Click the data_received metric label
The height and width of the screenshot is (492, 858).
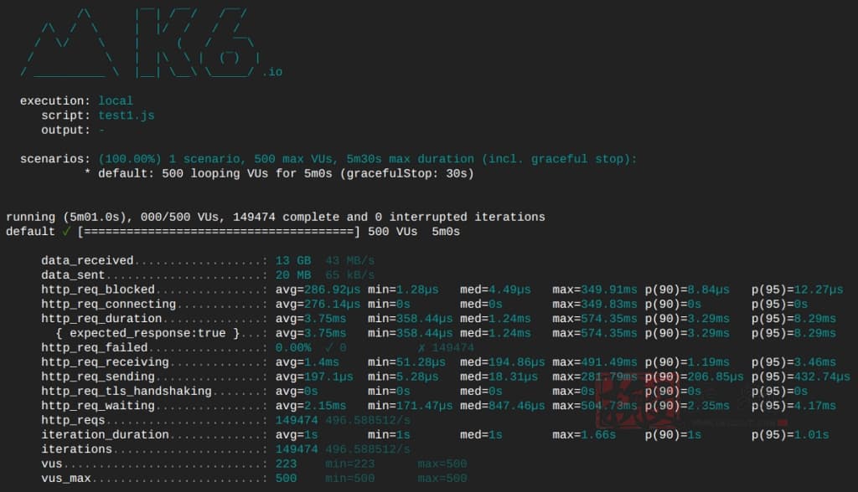coord(87,261)
